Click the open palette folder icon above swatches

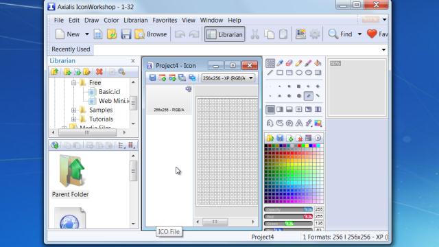[x=270, y=138]
